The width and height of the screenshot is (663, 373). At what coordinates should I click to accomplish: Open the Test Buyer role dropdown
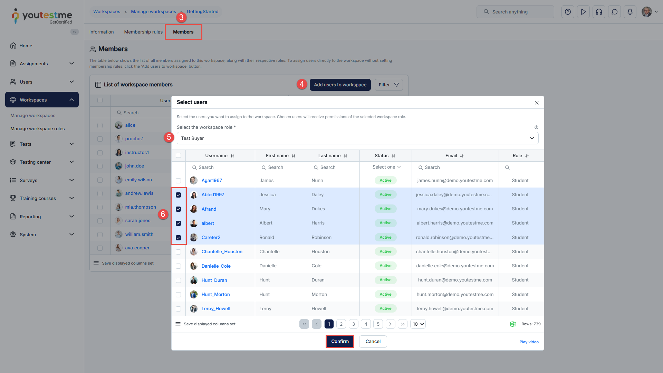pyautogui.click(x=357, y=138)
